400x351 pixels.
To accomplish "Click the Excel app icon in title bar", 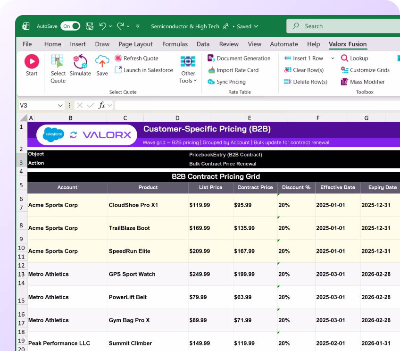I will [x=26, y=26].
